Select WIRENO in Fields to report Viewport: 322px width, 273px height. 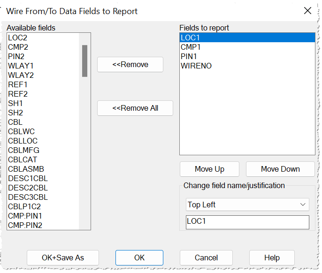pyautogui.click(x=247, y=66)
